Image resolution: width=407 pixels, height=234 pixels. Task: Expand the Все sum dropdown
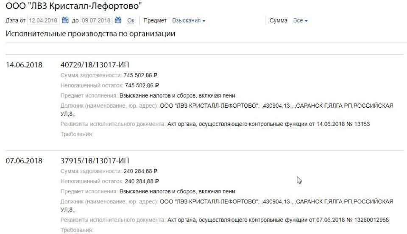pyautogui.click(x=300, y=20)
